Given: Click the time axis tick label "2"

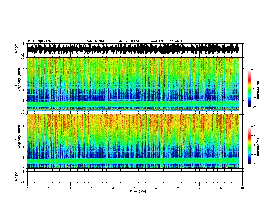Looking at the screenshot, I should click(x=70, y=188).
